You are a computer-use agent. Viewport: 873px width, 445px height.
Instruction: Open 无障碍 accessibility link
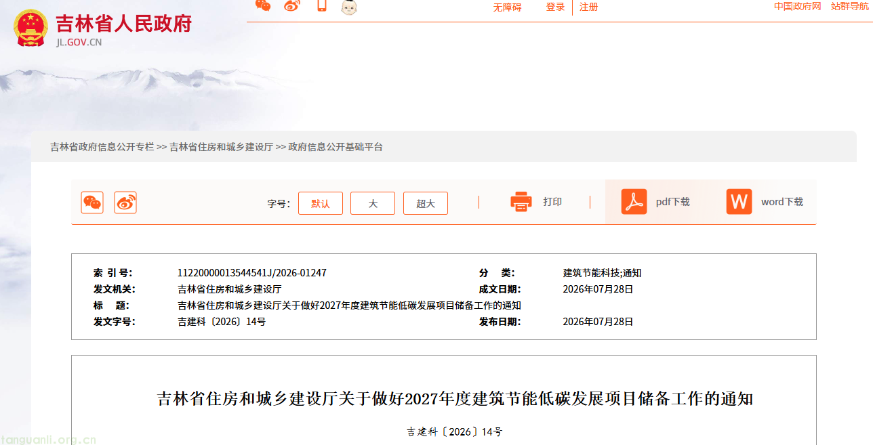tap(507, 7)
